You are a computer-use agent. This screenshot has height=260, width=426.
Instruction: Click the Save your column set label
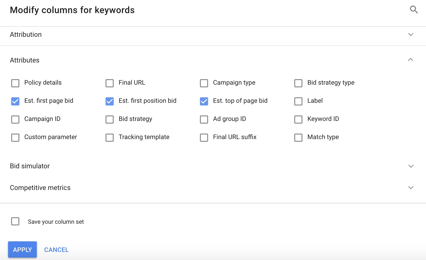[56, 222]
